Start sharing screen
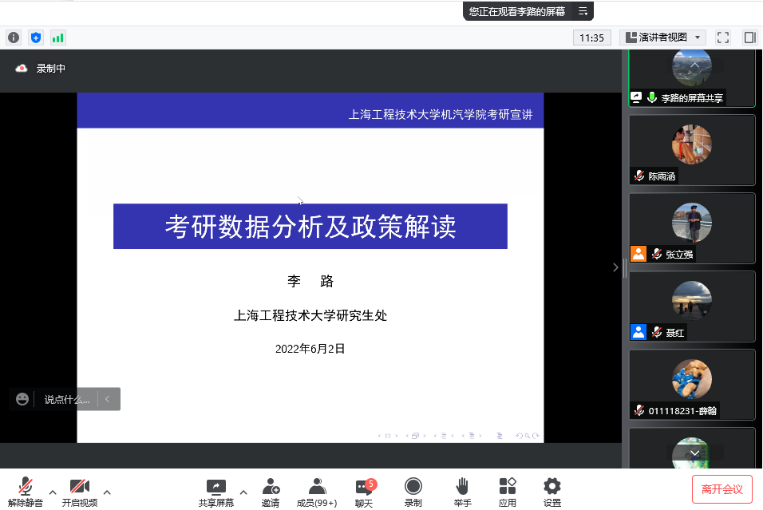Screen dimensions: 763x510 coord(216,492)
